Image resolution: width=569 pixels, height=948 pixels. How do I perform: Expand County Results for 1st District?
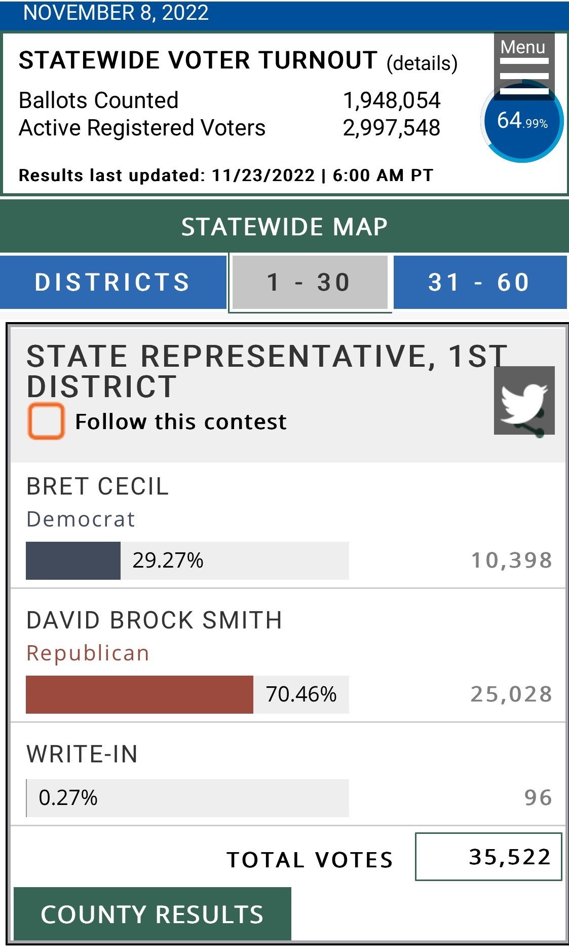point(152,914)
